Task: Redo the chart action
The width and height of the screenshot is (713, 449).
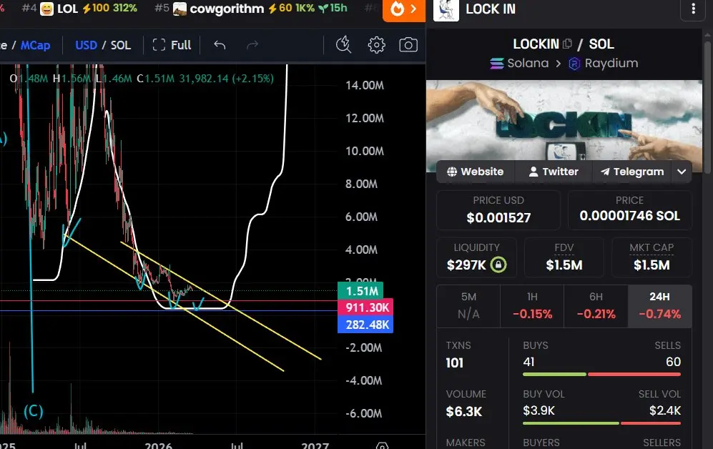Action: [x=252, y=45]
